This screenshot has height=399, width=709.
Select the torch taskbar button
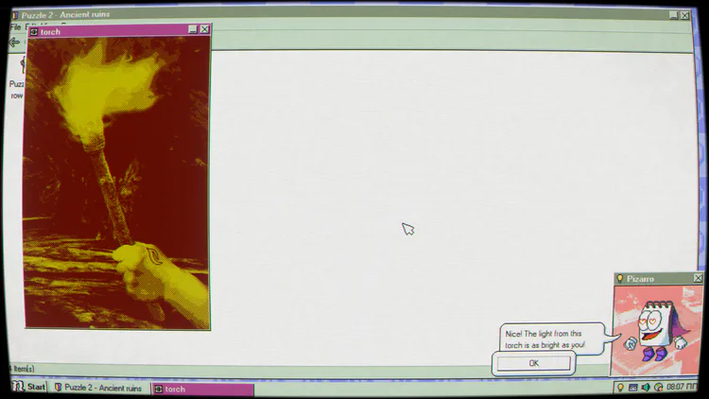click(x=203, y=389)
